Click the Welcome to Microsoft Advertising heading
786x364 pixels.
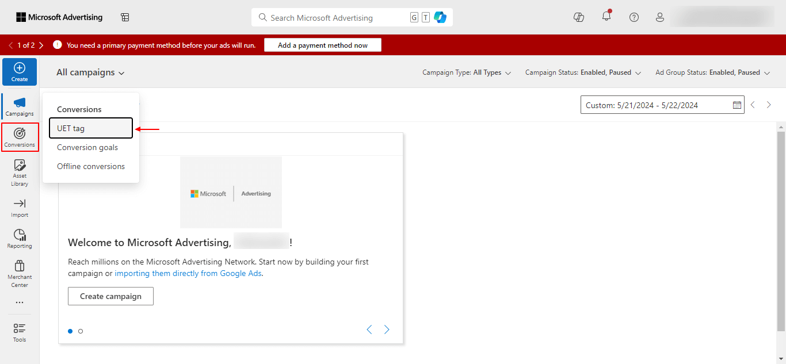pos(180,242)
